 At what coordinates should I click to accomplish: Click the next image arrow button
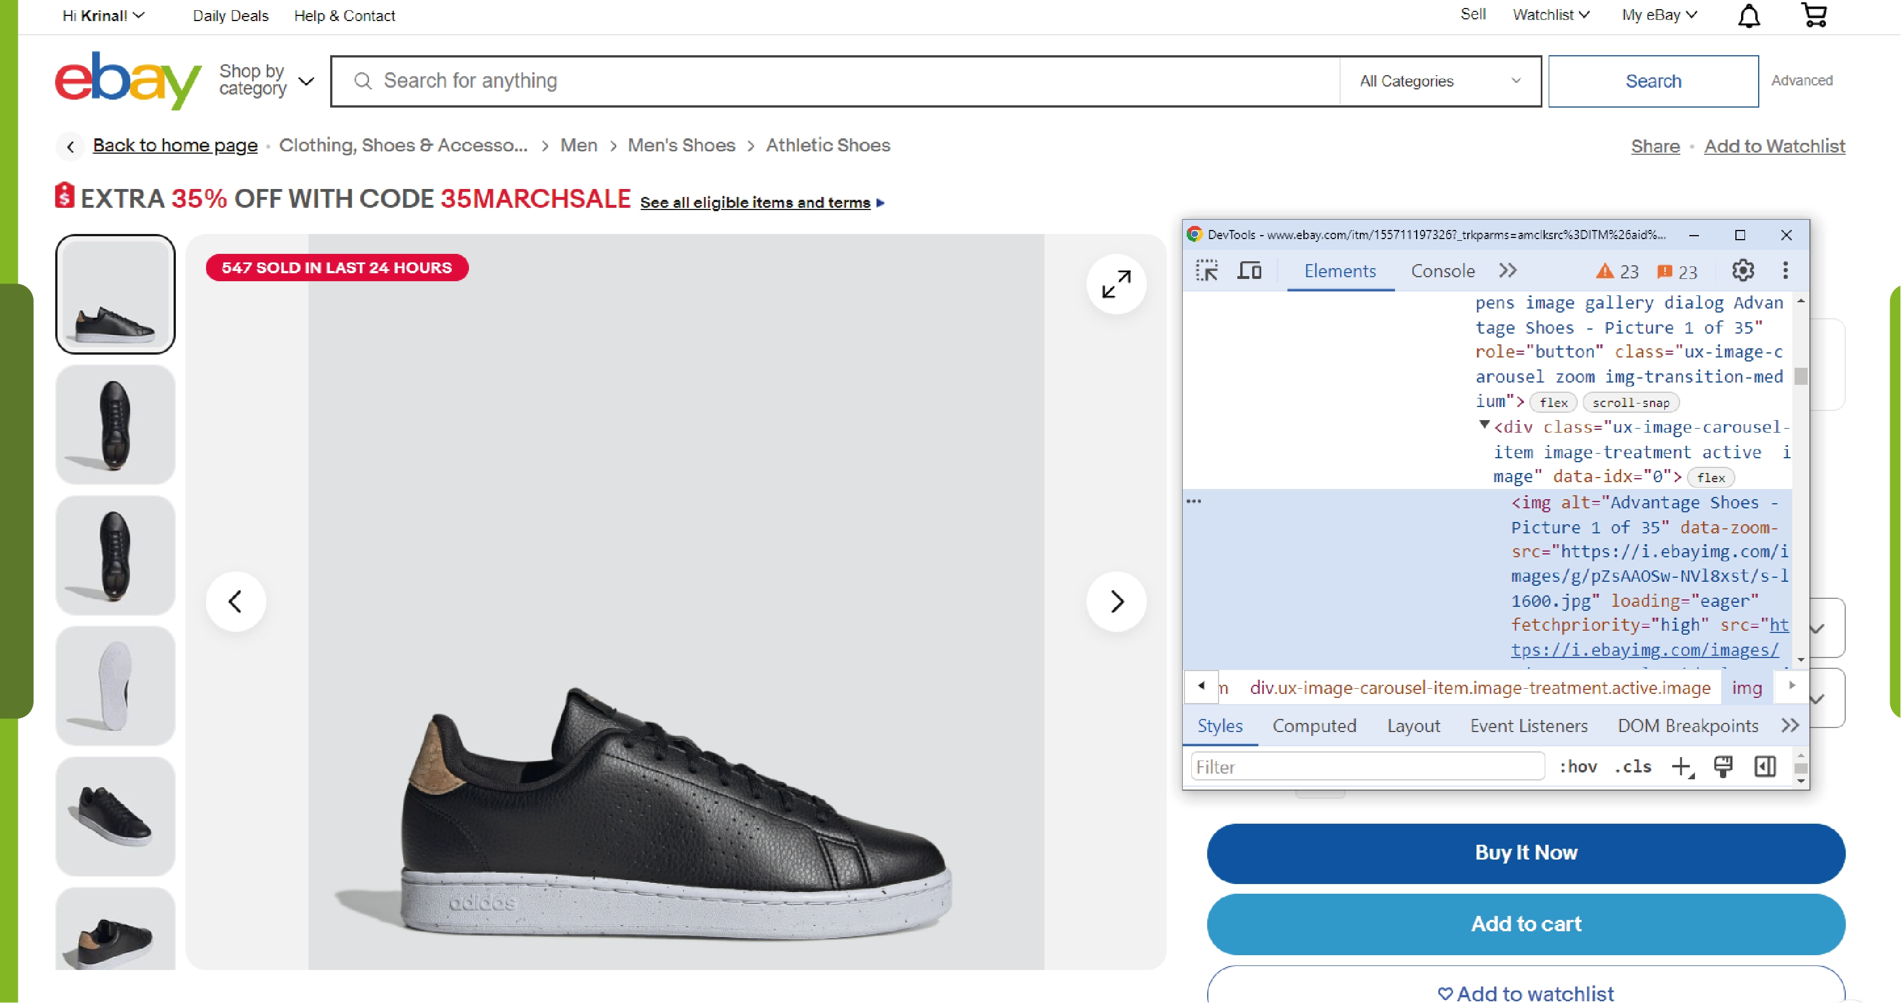coord(1115,601)
